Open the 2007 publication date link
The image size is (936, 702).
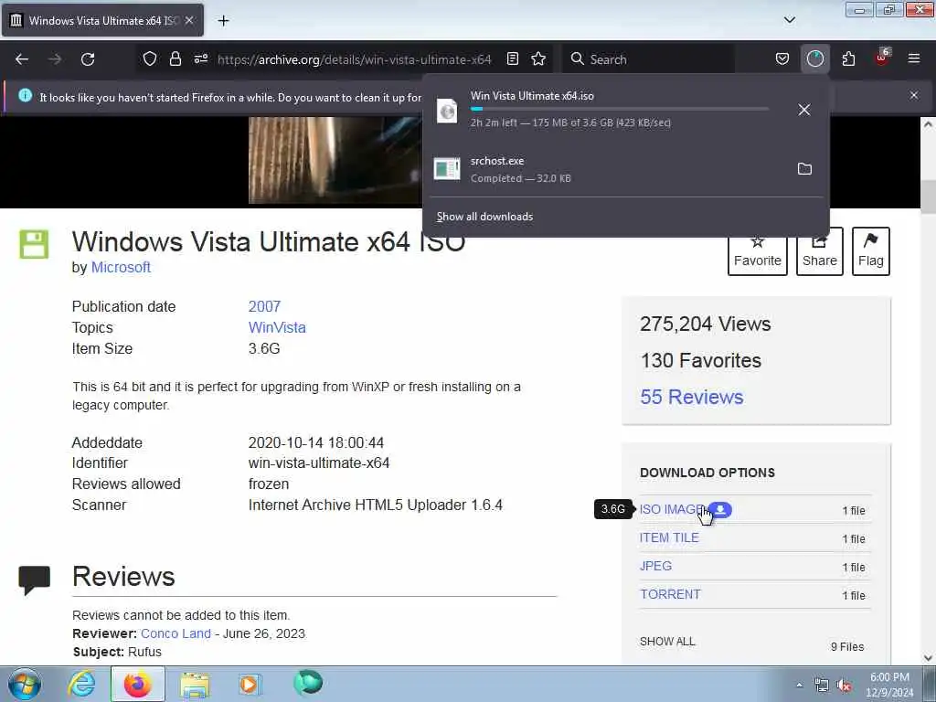pos(264,306)
